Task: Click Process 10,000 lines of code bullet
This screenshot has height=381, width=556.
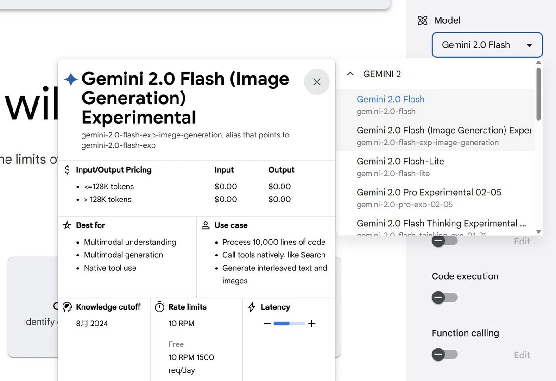Action: click(274, 242)
